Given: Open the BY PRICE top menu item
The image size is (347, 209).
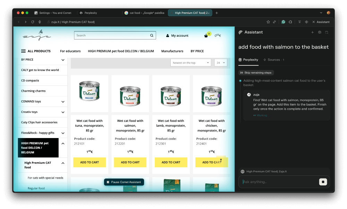Looking at the screenshot, I should pyautogui.click(x=197, y=51).
